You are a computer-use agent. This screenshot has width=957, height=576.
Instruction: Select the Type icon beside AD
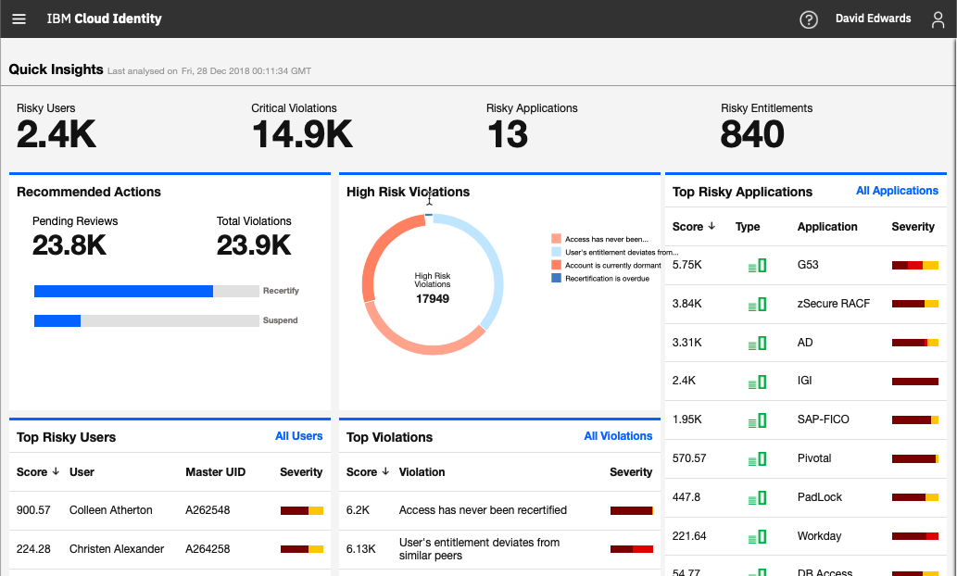[755, 343]
